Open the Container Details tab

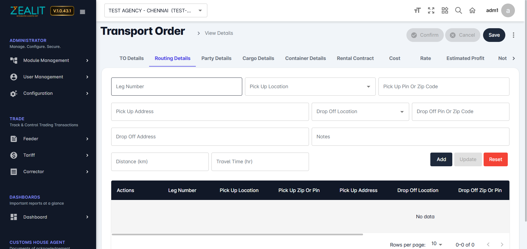pyautogui.click(x=305, y=58)
